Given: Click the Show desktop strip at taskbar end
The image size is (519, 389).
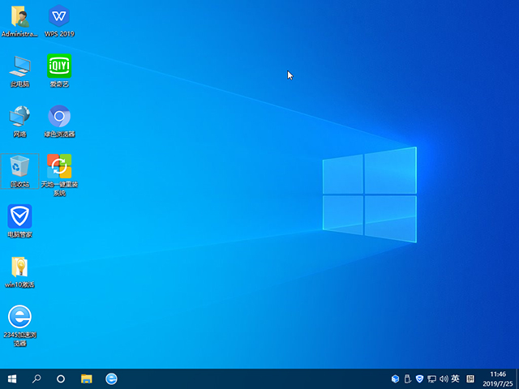Looking at the screenshot, I should click(517, 378).
